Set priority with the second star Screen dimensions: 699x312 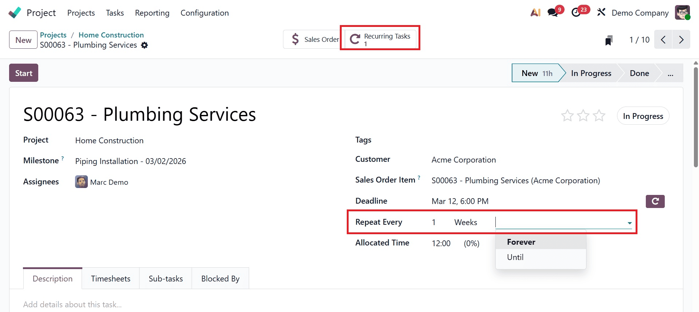583,116
